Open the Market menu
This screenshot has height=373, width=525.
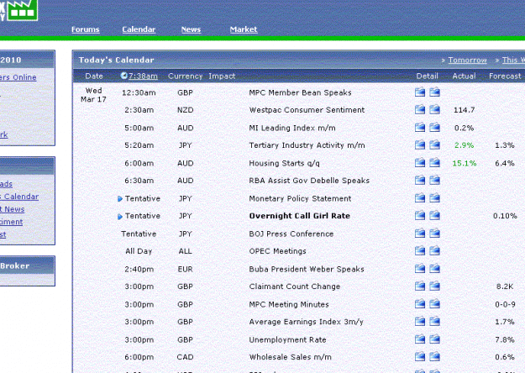coord(244,29)
